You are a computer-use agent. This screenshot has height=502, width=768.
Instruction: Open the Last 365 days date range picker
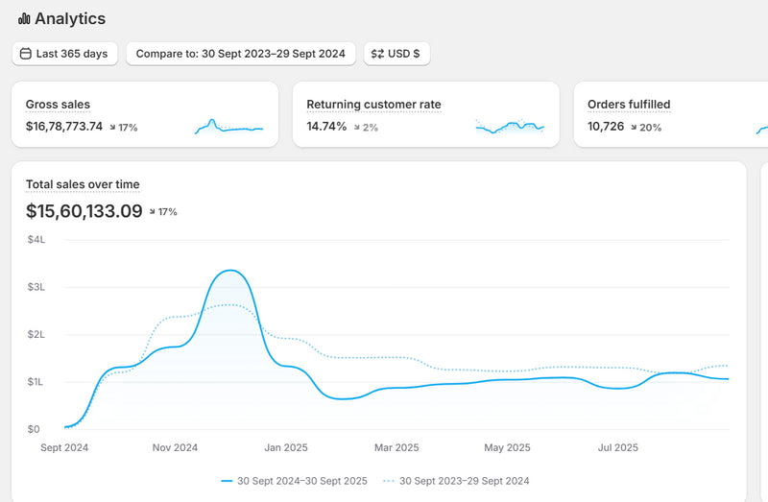(x=64, y=54)
